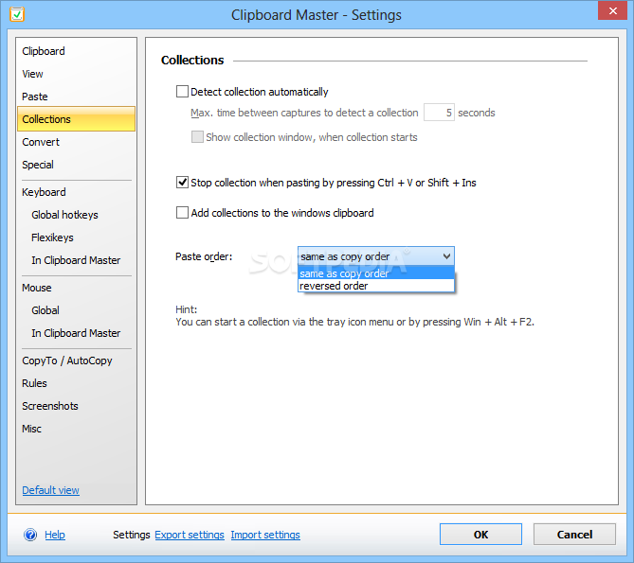Close the Settings window with the red X
The image size is (634, 563).
click(x=612, y=11)
